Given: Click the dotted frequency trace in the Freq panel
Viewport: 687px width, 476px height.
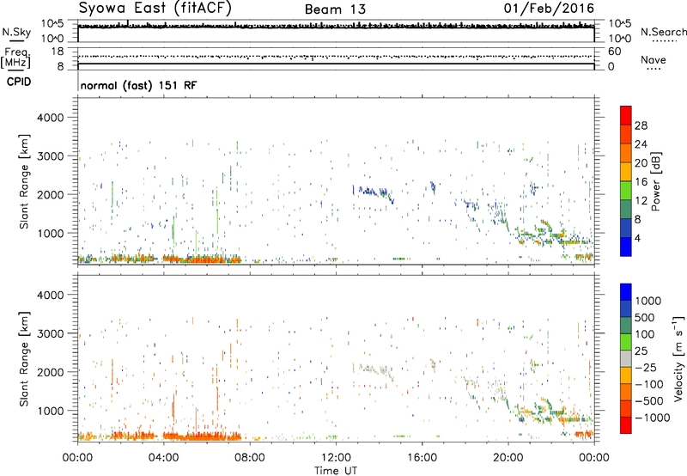Looking at the screenshot, I should [x=336, y=56].
